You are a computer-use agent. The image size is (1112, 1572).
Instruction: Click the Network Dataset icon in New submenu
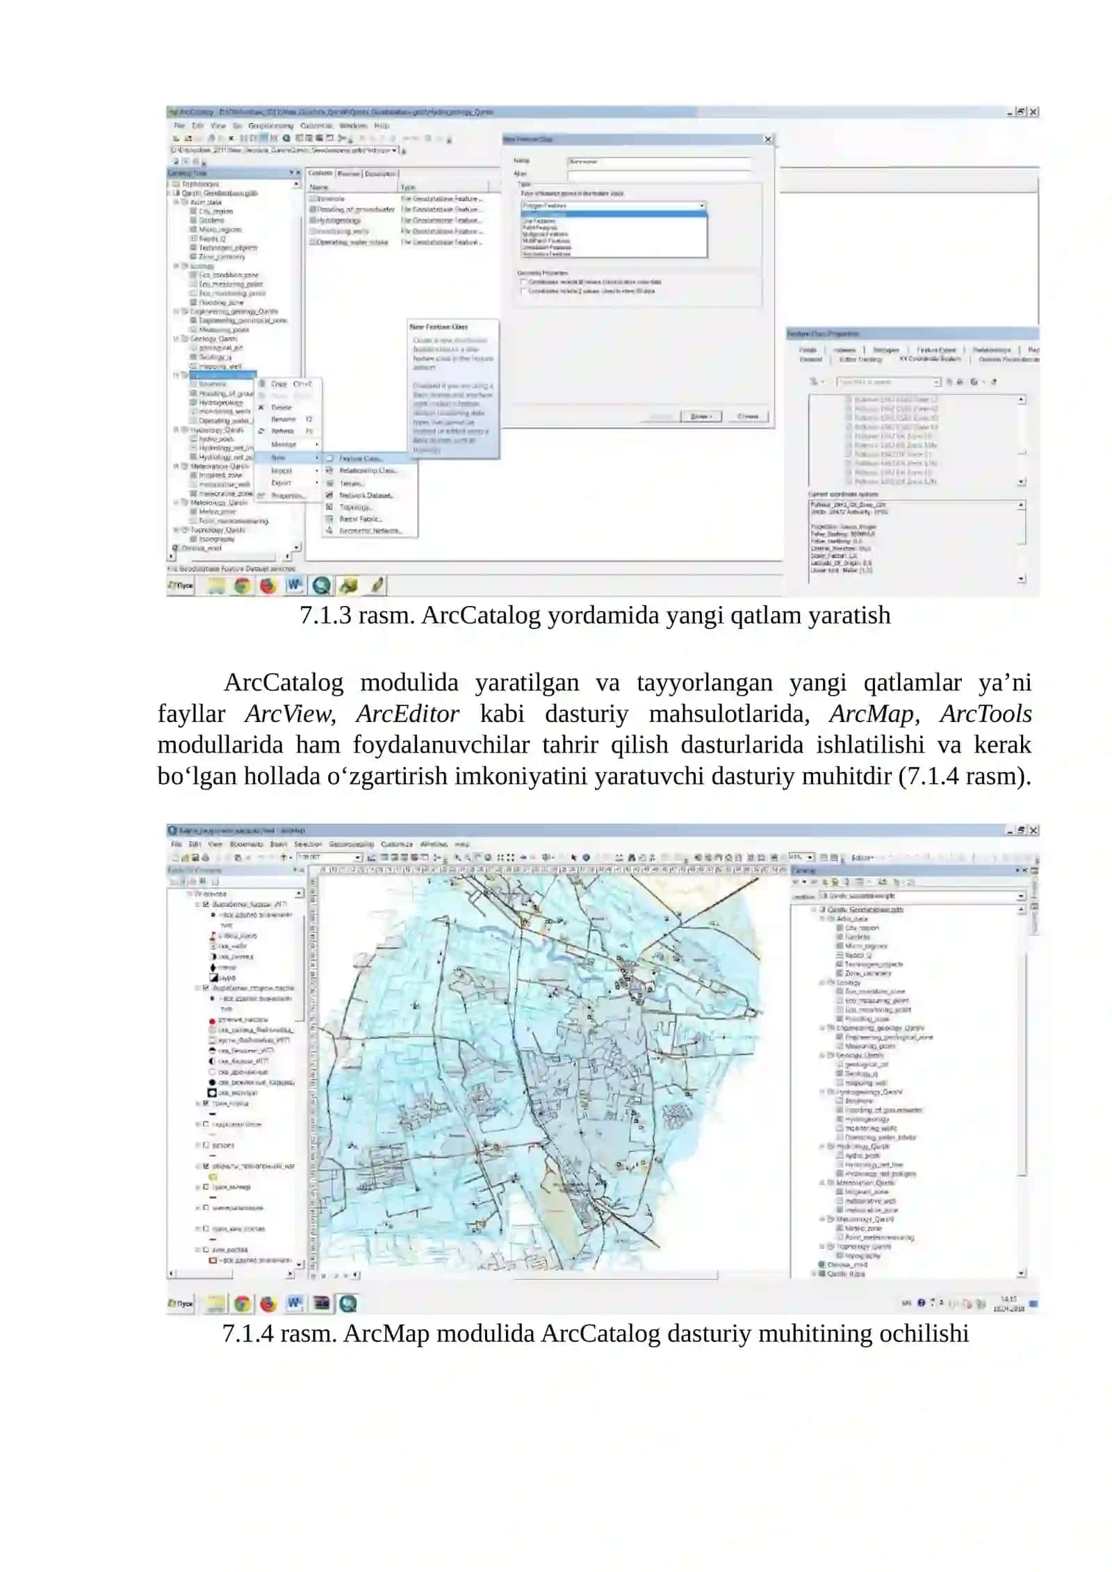tap(330, 495)
